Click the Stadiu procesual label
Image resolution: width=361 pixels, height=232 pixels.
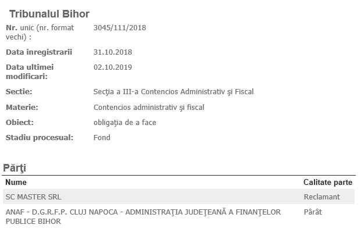(40, 138)
